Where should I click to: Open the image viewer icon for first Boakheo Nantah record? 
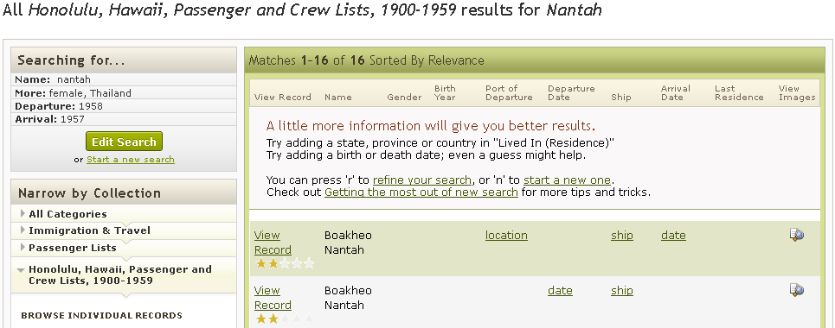tap(797, 235)
